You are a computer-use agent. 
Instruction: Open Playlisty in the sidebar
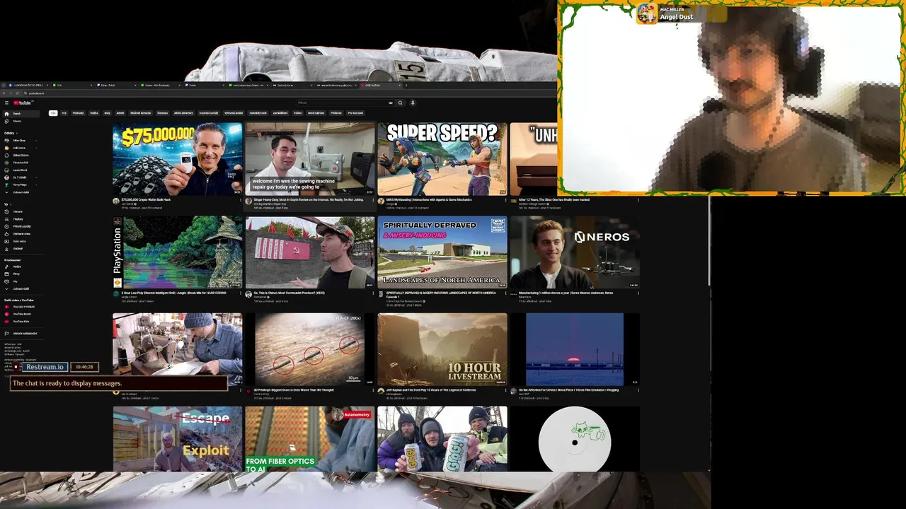click(20, 219)
